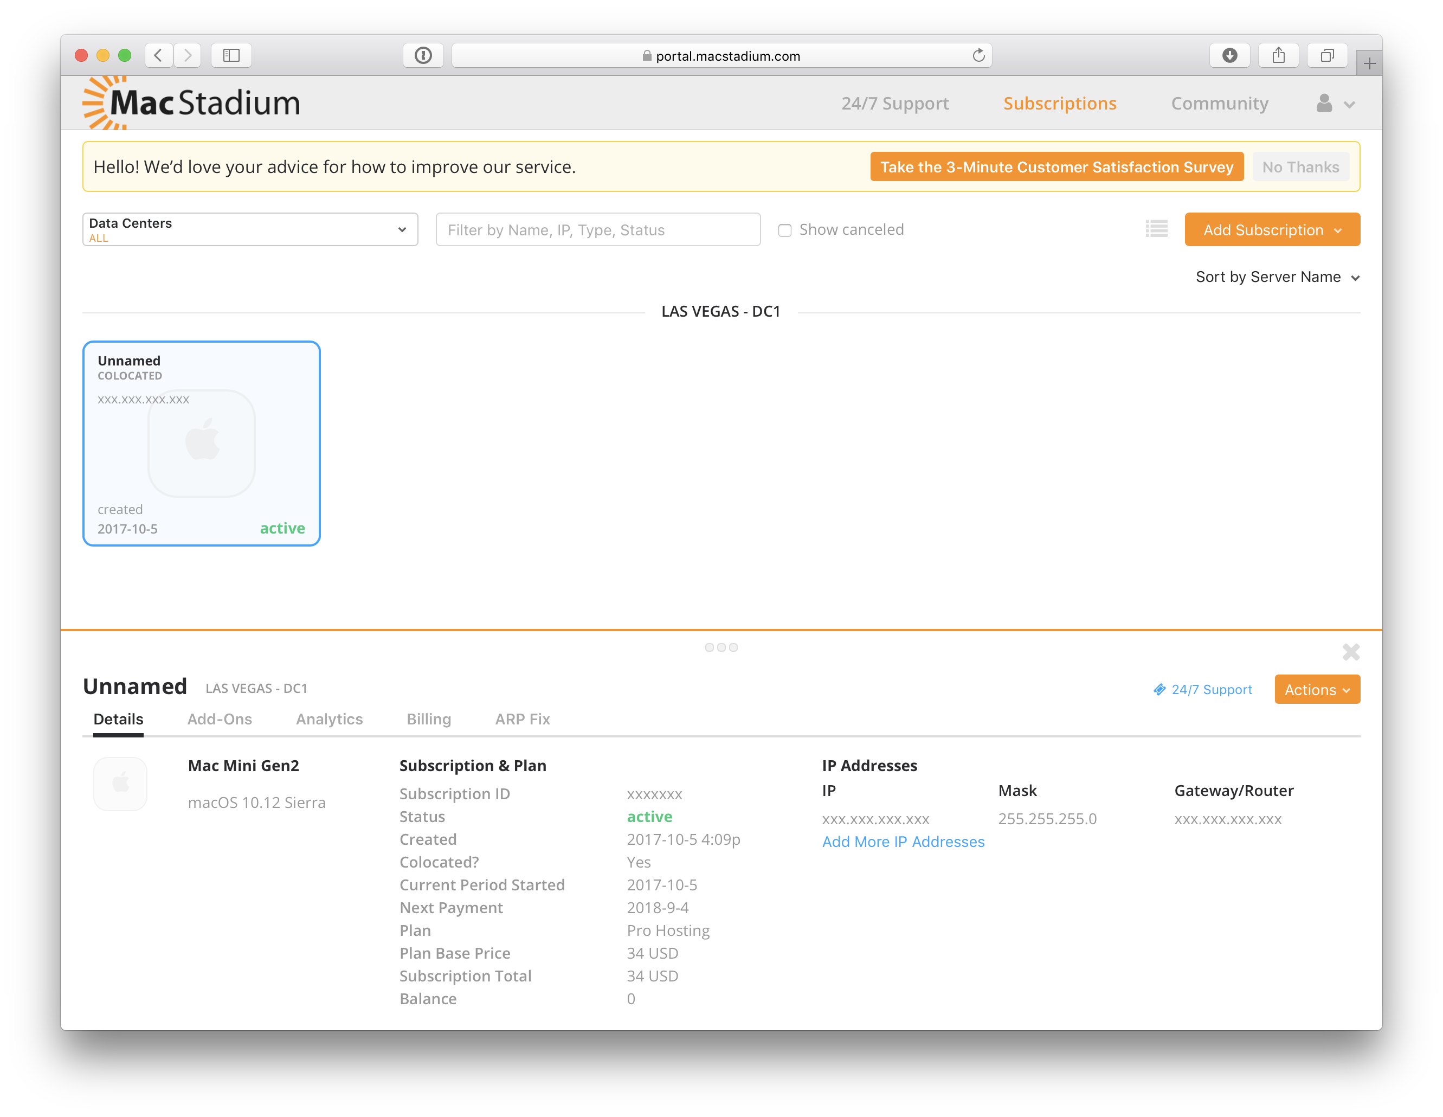Click Add More IP Addresses link

pyautogui.click(x=903, y=842)
